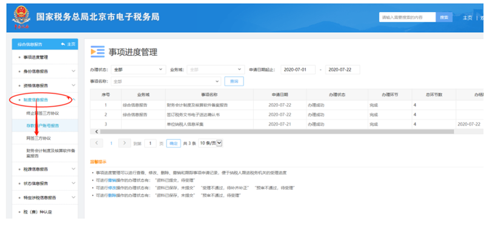Click the header search input field
Image resolution: width=487 pixels, height=231 pixels.
click(408, 18)
